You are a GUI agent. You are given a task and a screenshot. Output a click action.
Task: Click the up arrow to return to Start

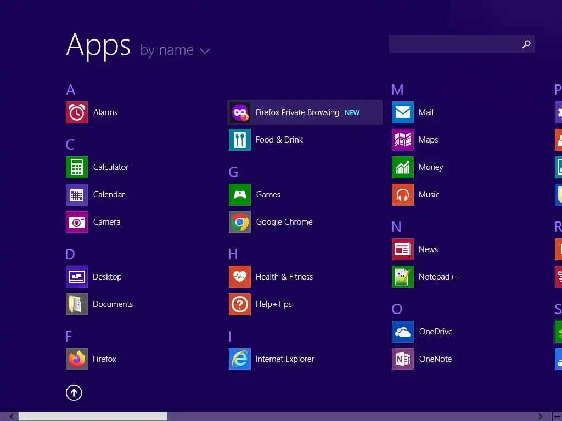point(74,392)
